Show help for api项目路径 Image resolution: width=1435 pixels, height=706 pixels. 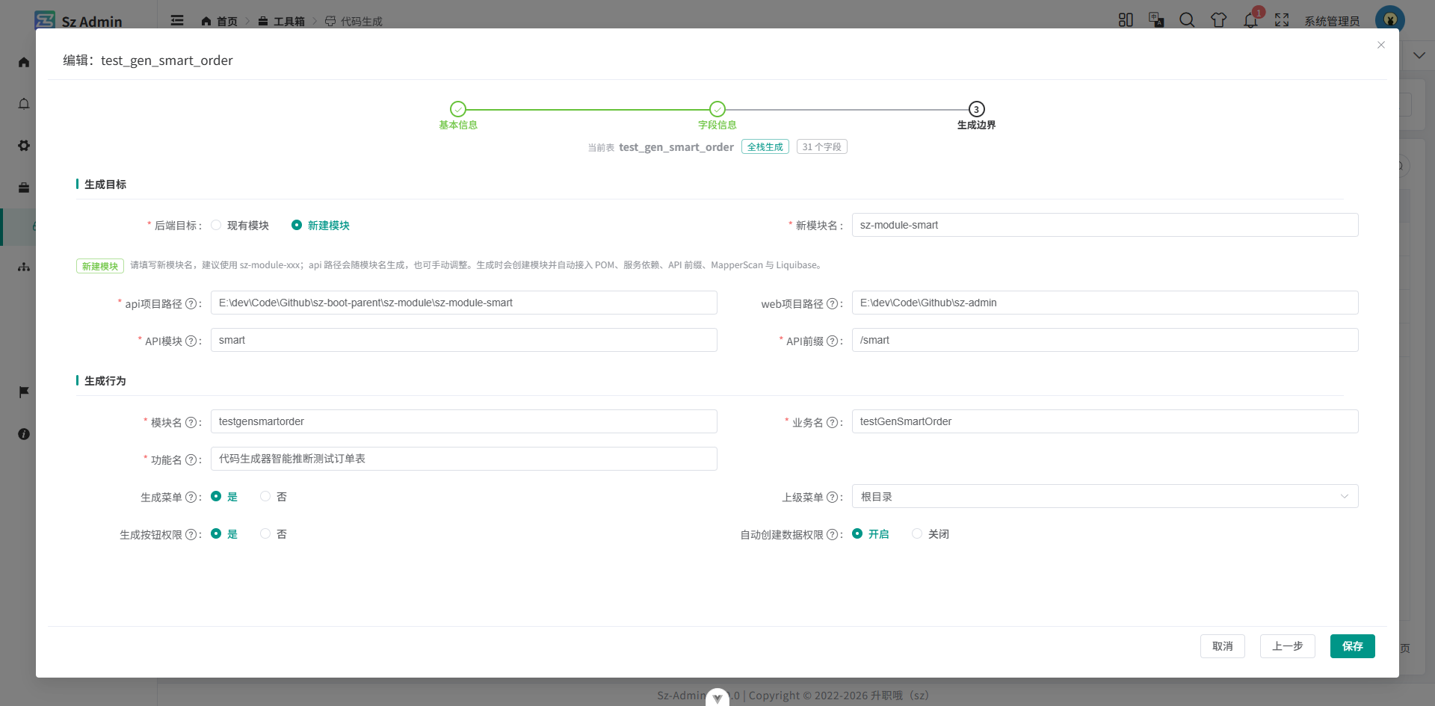click(191, 303)
